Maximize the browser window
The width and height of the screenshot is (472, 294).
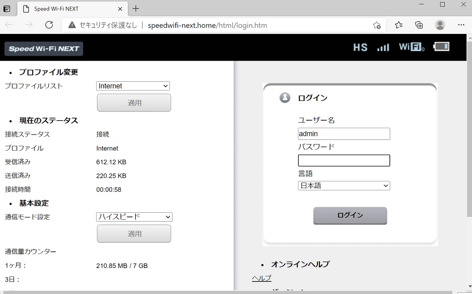pos(443,5)
